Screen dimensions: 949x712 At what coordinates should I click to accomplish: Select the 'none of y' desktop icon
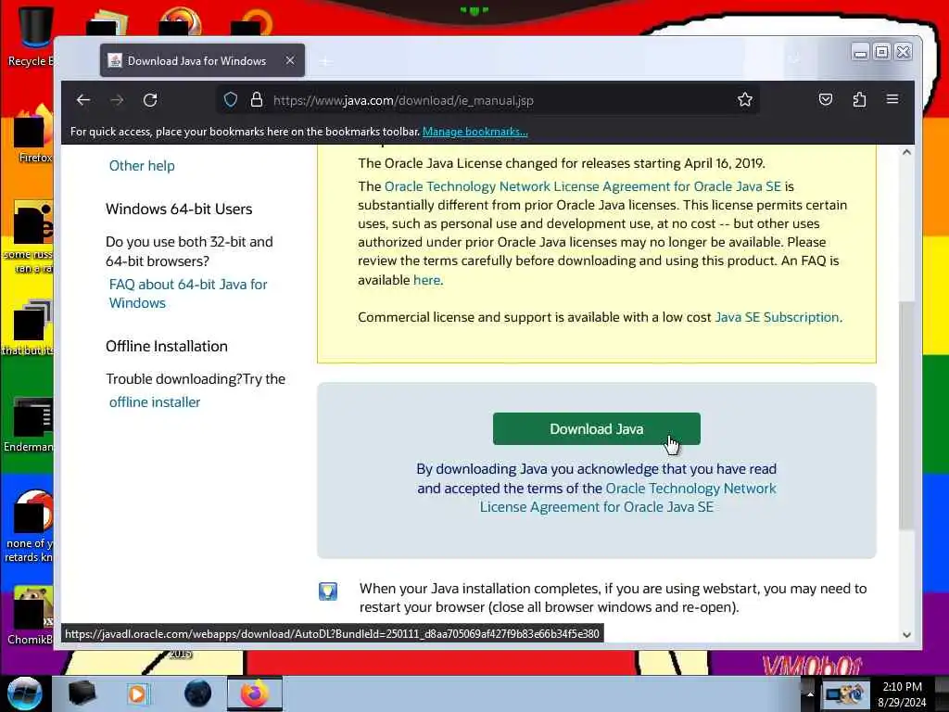coord(29,527)
